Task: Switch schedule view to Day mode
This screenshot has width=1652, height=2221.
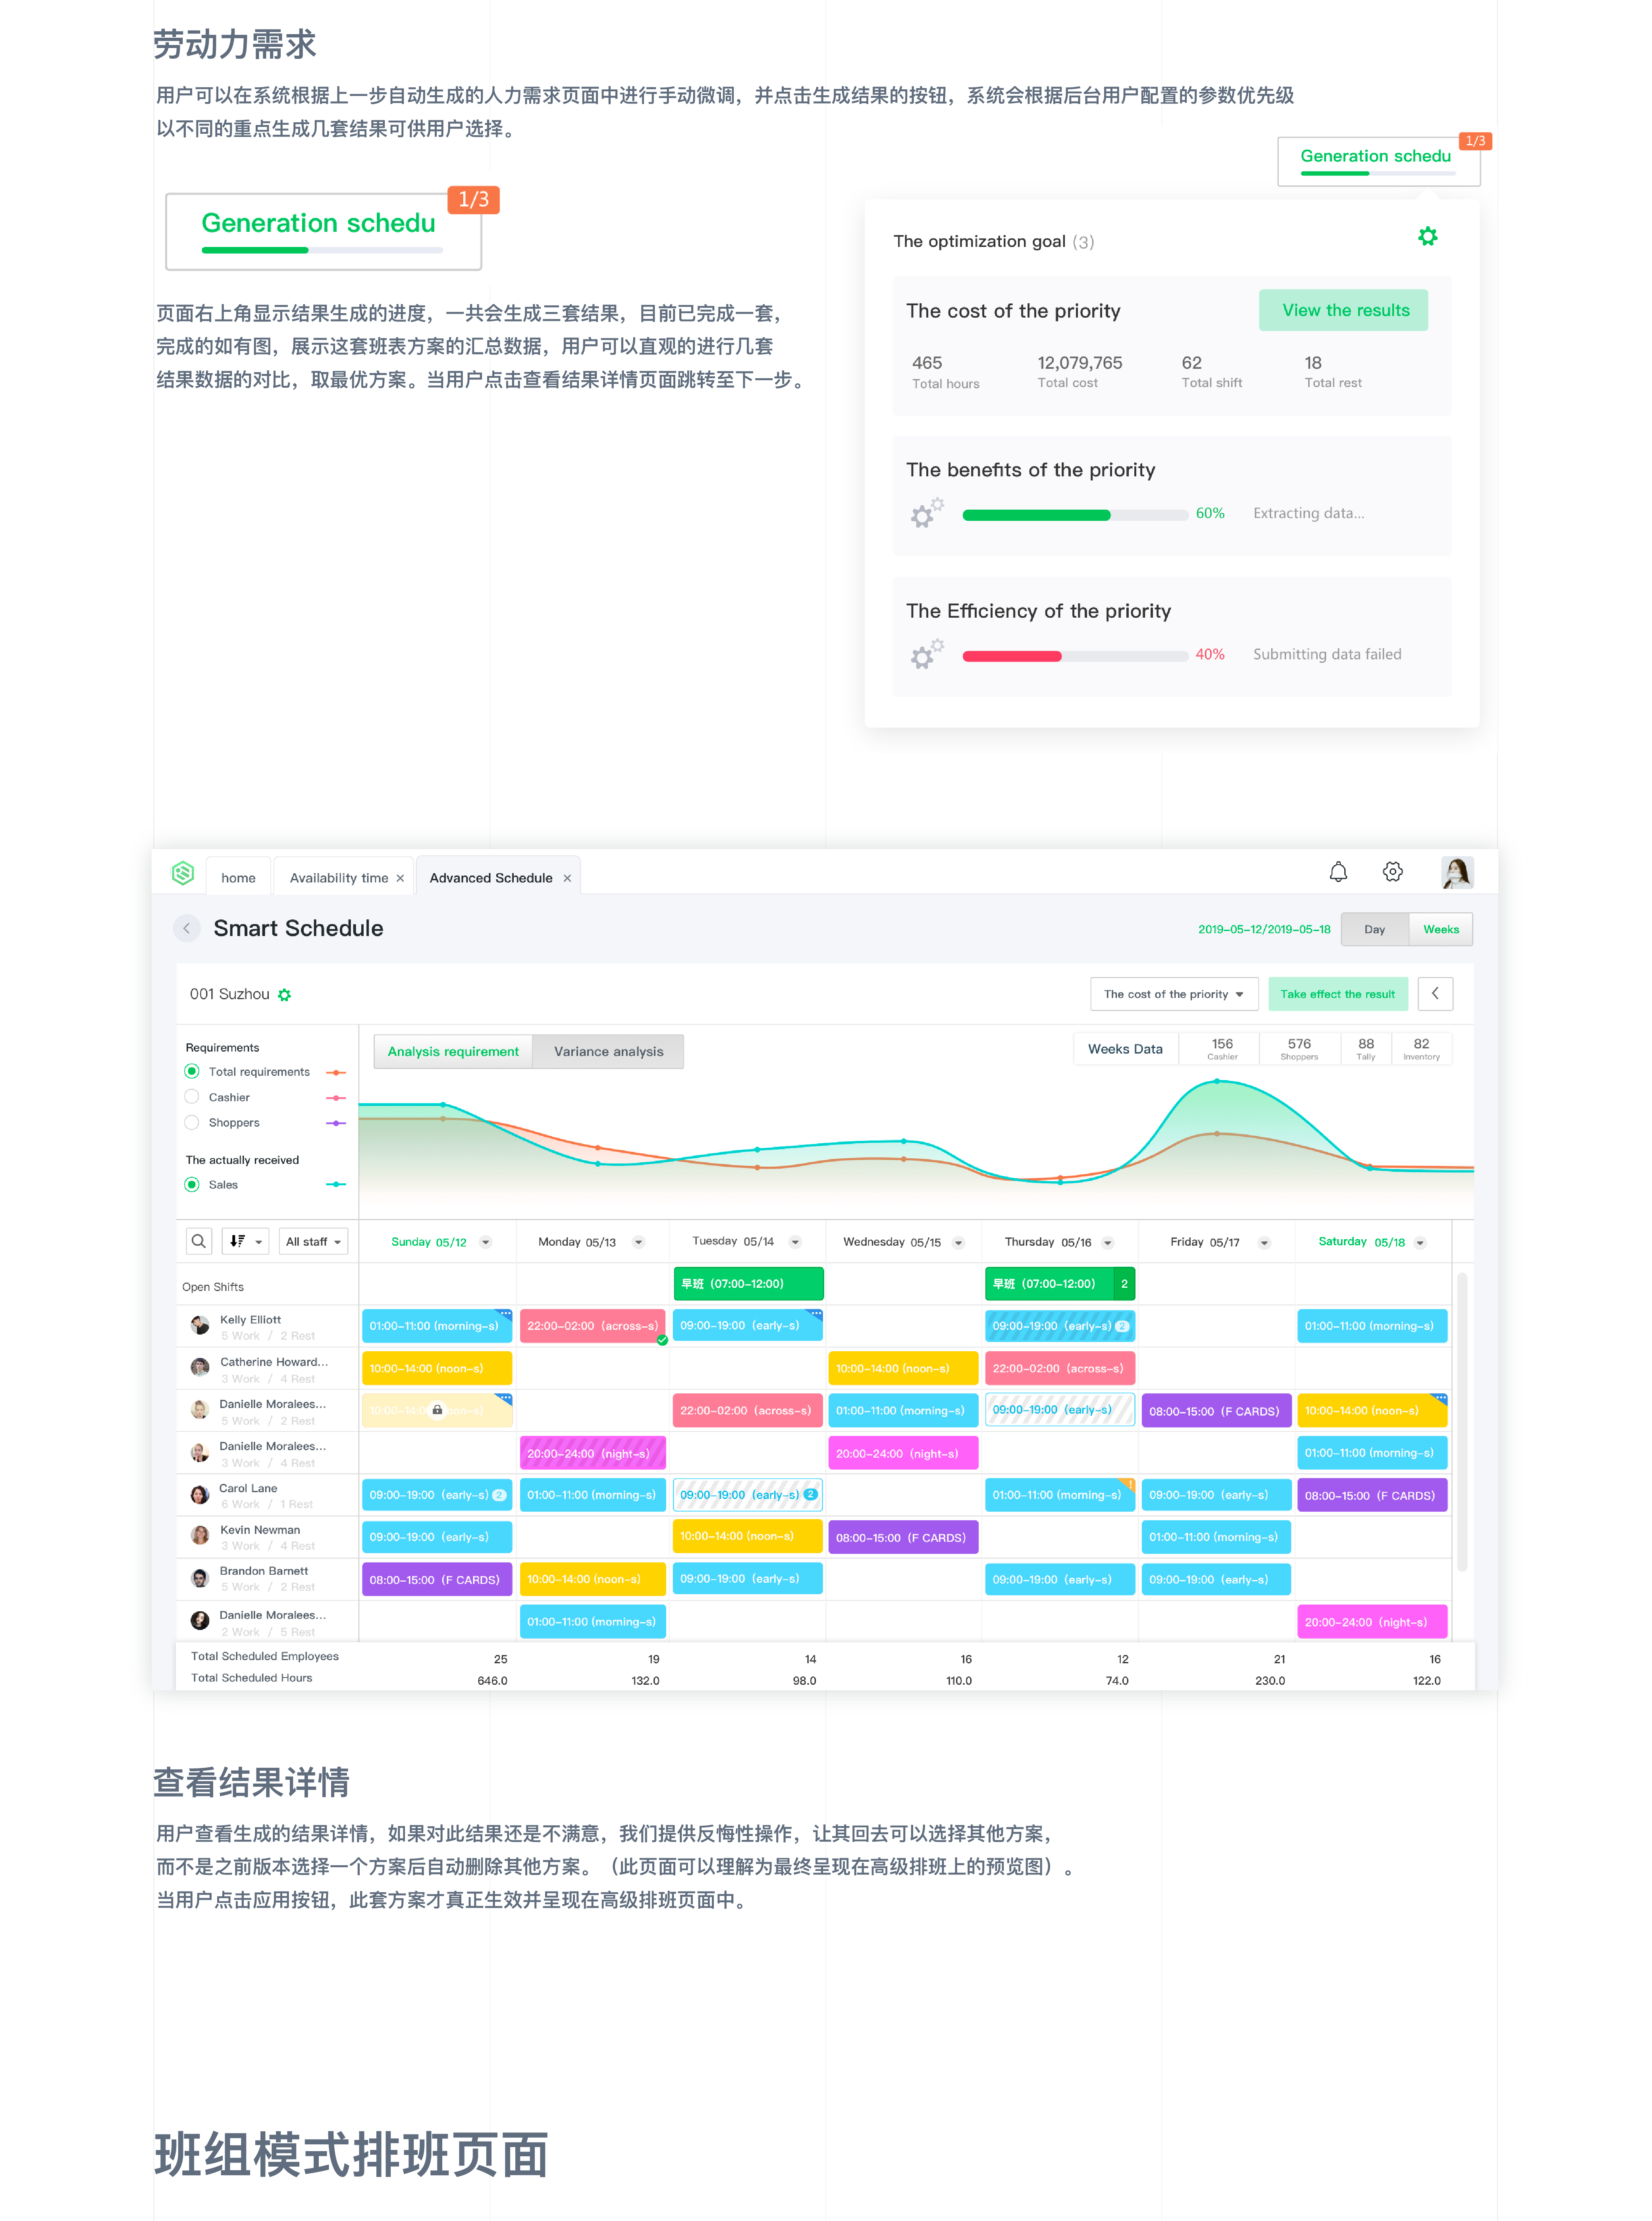Action: (x=1374, y=929)
